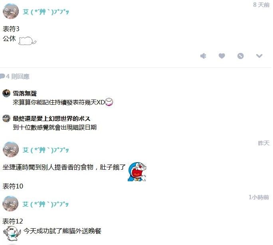Viewport: 273px width, 245px height.
Task: Click the speech bubble responses icon
Action: pyautogui.click(x=2, y=76)
